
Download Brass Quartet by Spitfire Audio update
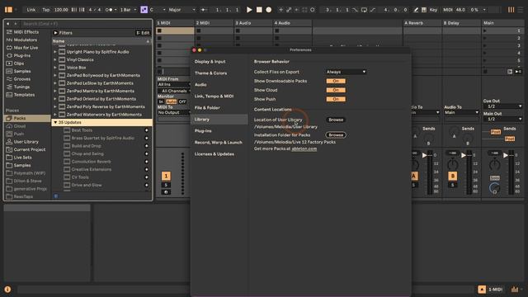pyautogui.click(x=147, y=138)
